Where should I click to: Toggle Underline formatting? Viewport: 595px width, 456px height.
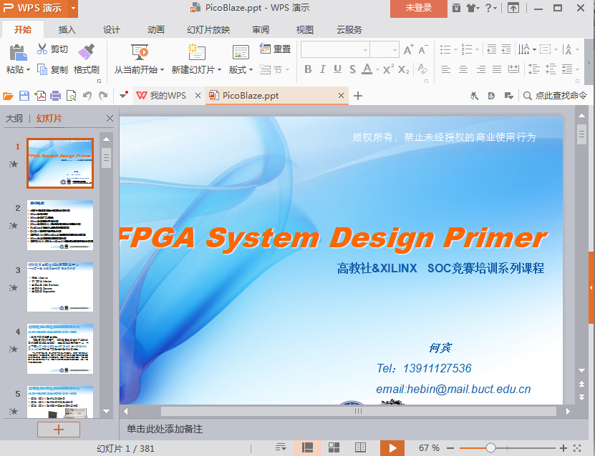click(337, 69)
